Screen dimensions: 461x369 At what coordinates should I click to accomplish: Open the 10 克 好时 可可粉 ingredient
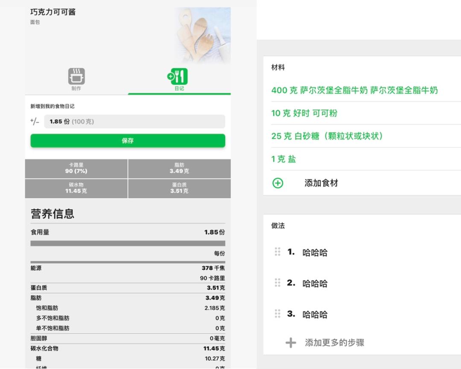[304, 113]
